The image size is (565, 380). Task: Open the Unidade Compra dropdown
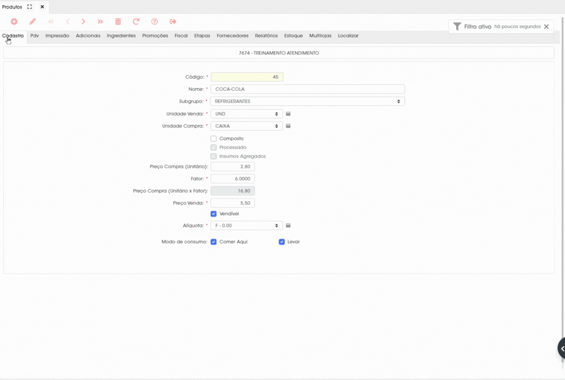(x=246, y=126)
